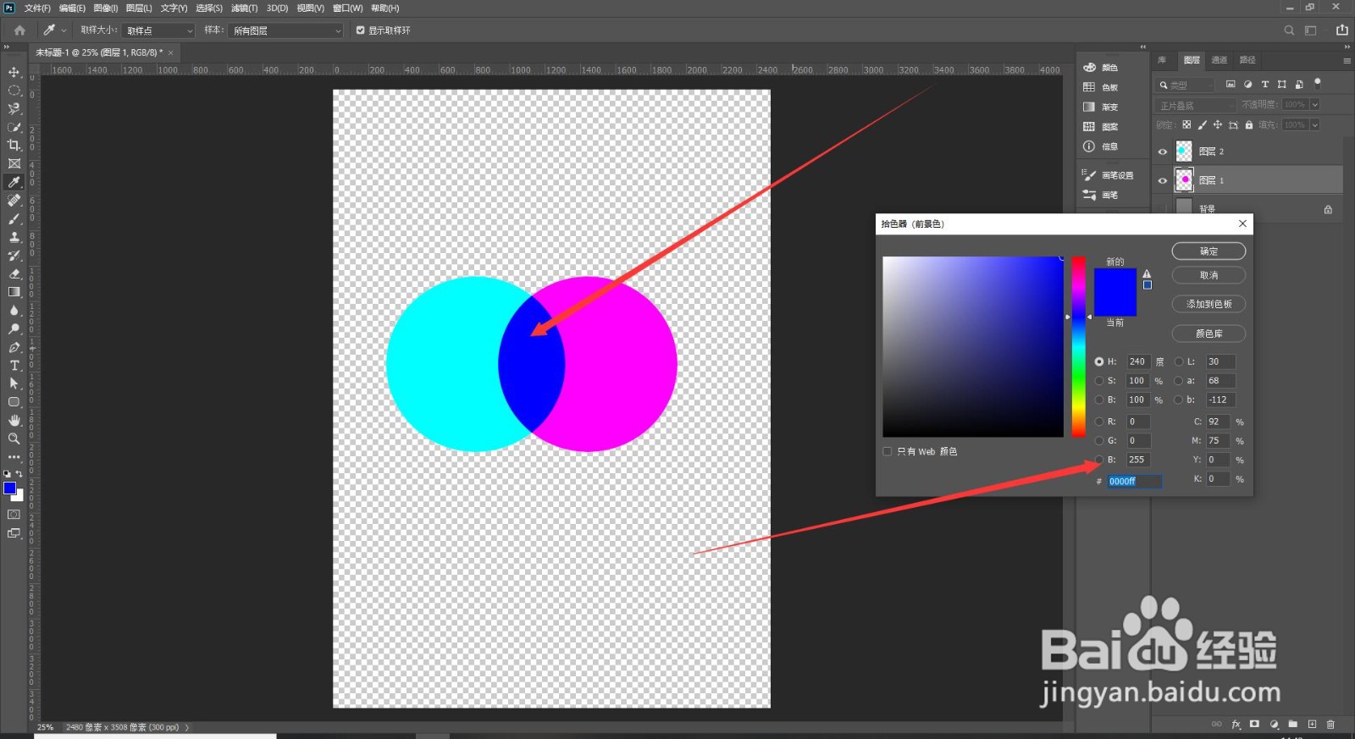Select the Blur tool

point(14,311)
